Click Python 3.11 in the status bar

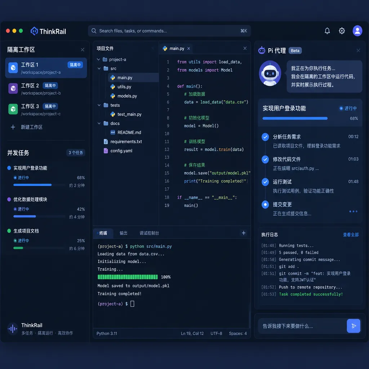pyautogui.click(x=107, y=333)
